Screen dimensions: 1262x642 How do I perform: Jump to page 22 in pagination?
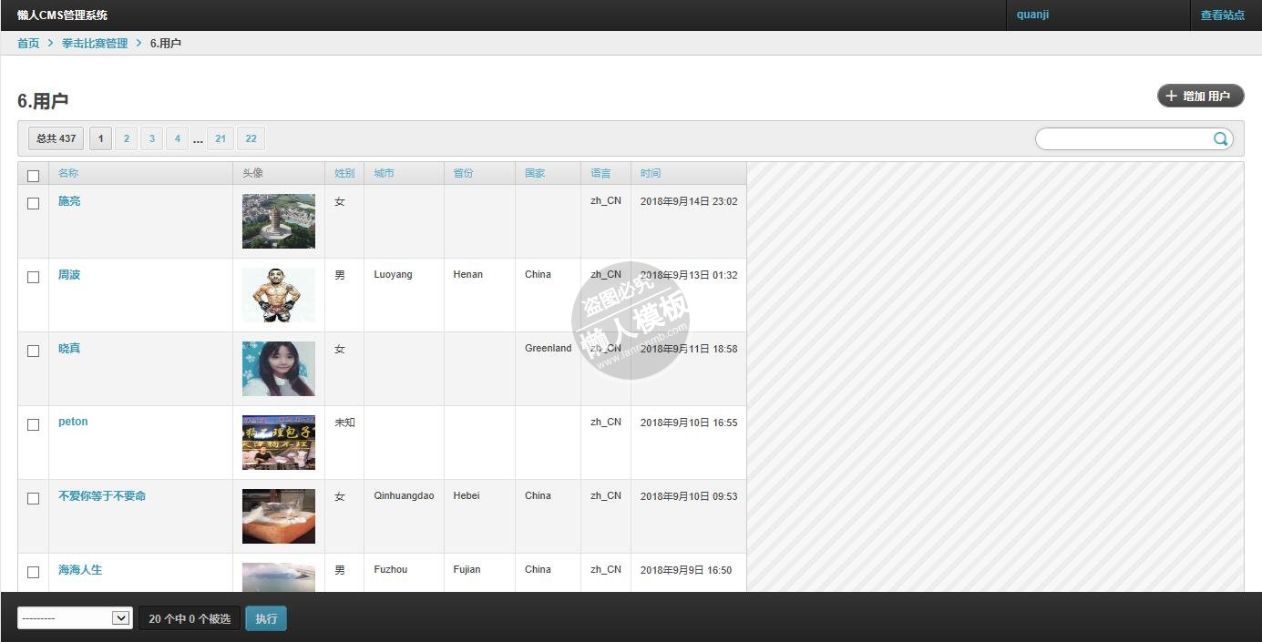click(251, 138)
